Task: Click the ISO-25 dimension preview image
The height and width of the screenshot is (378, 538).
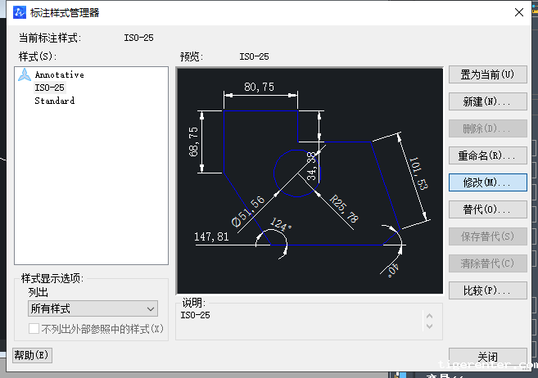Action: coord(310,181)
